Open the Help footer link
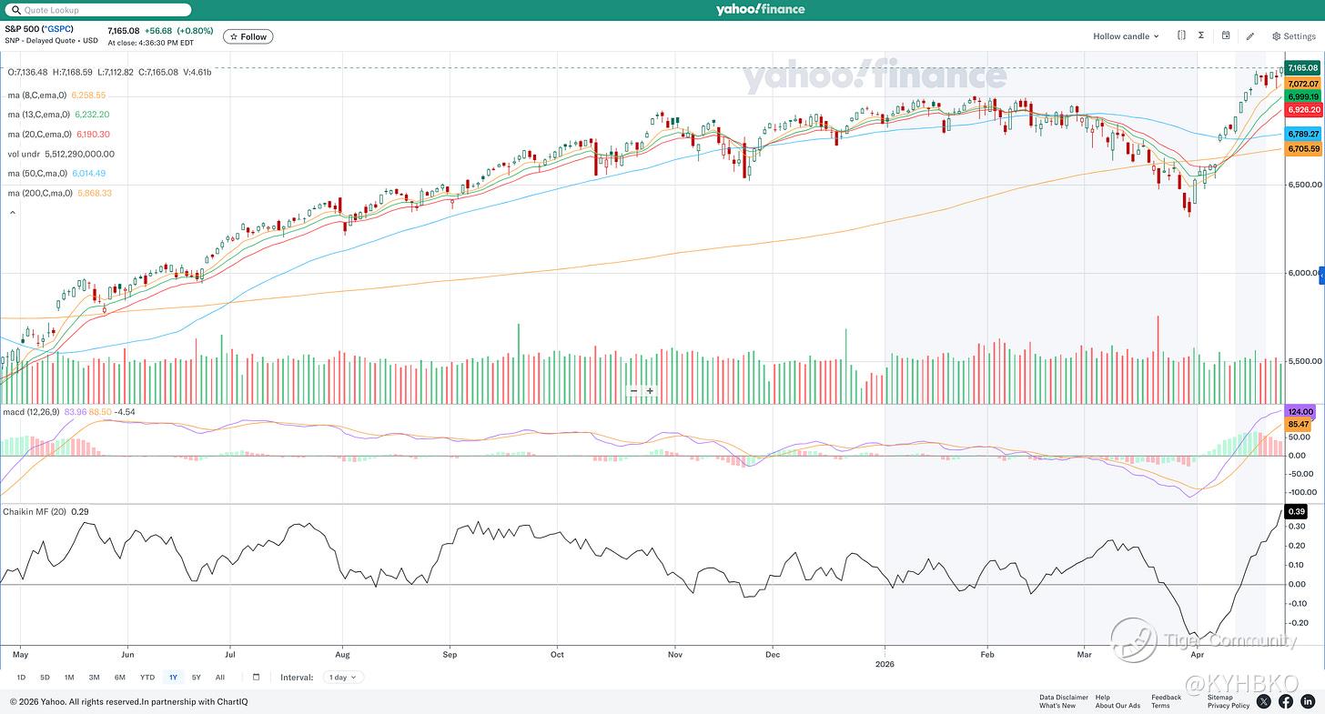This screenshot has height=714, width=1325. [x=1102, y=698]
